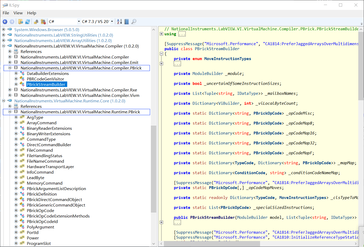Click the search magnifier icon
Viewport: 364px width, 247px height.
(134, 22)
